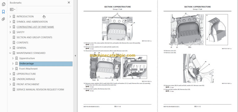Viewport: 238px width, 112px height.
Task: Close the Bookmarks panel
Action: 69,2
